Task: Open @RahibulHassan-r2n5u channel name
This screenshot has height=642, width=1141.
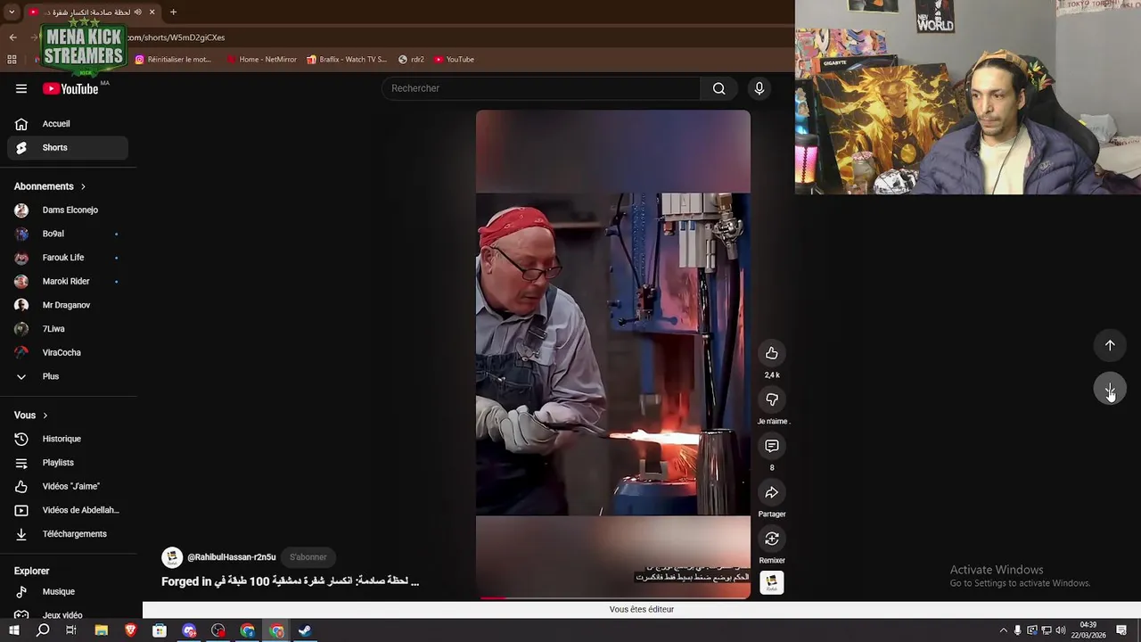Action: (x=232, y=557)
